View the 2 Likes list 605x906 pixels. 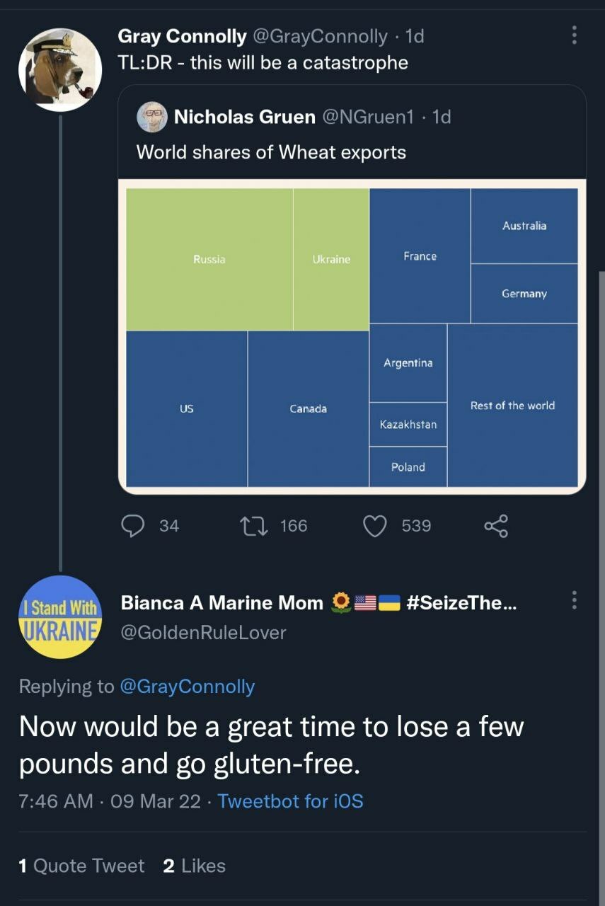pyautogui.click(x=194, y=866)
